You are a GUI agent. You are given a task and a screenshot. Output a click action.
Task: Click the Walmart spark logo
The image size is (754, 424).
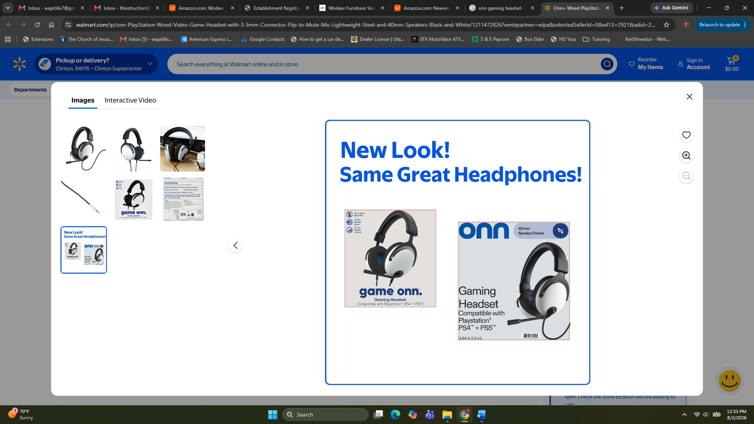(x=20, y=64)
